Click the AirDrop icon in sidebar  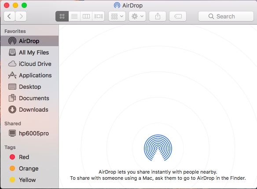[12, 41]
